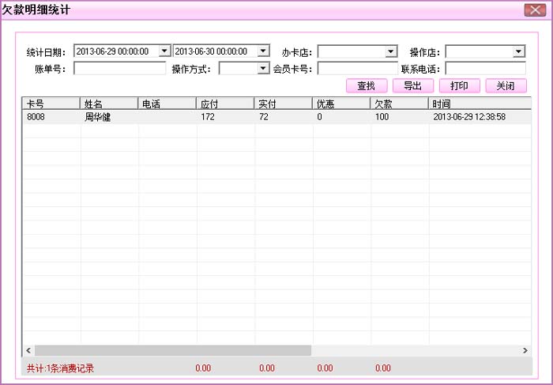Focus the 会员卡号 input field
Viewport: 553px width, 385px height.
point(358,69)
